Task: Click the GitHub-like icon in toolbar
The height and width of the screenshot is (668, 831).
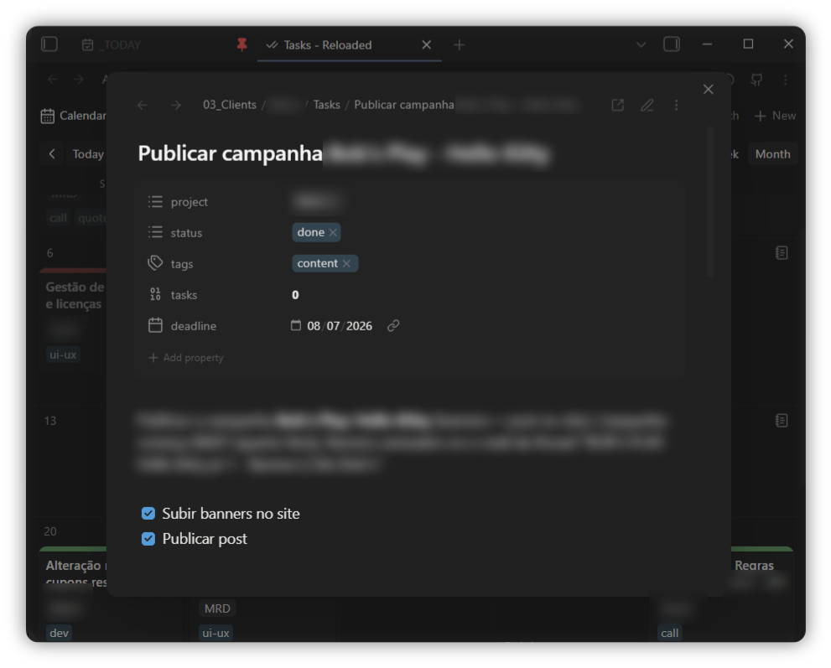Action: point(756,80)
